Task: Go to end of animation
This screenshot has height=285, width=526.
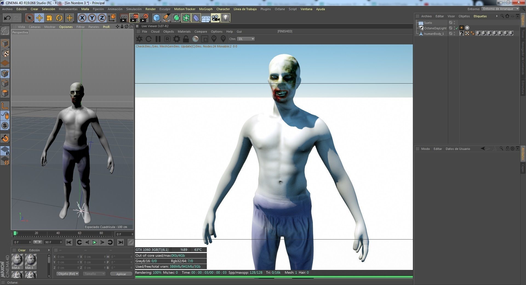Action: [120, 242]
